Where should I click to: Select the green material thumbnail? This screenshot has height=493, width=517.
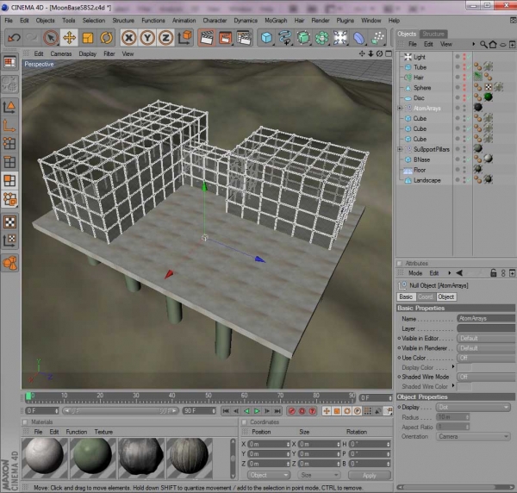[x=92, y=457]
